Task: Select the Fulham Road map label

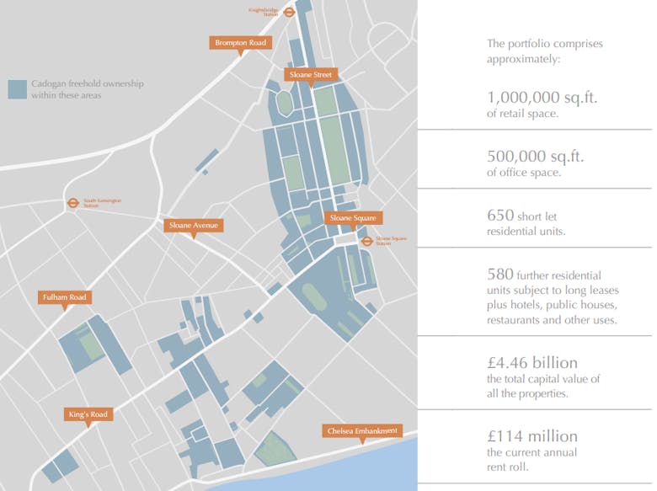Action: 64,297
